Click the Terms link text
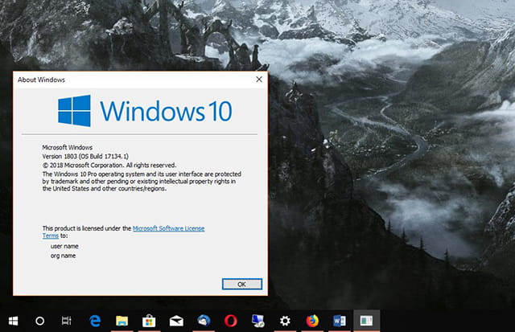 pyautogui.click(x=51, y=236)
